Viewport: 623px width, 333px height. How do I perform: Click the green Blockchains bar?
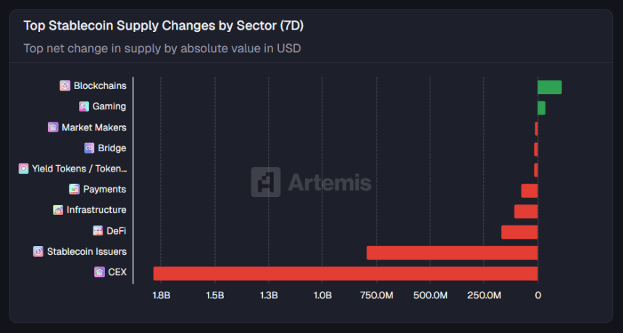coord(550,88)
